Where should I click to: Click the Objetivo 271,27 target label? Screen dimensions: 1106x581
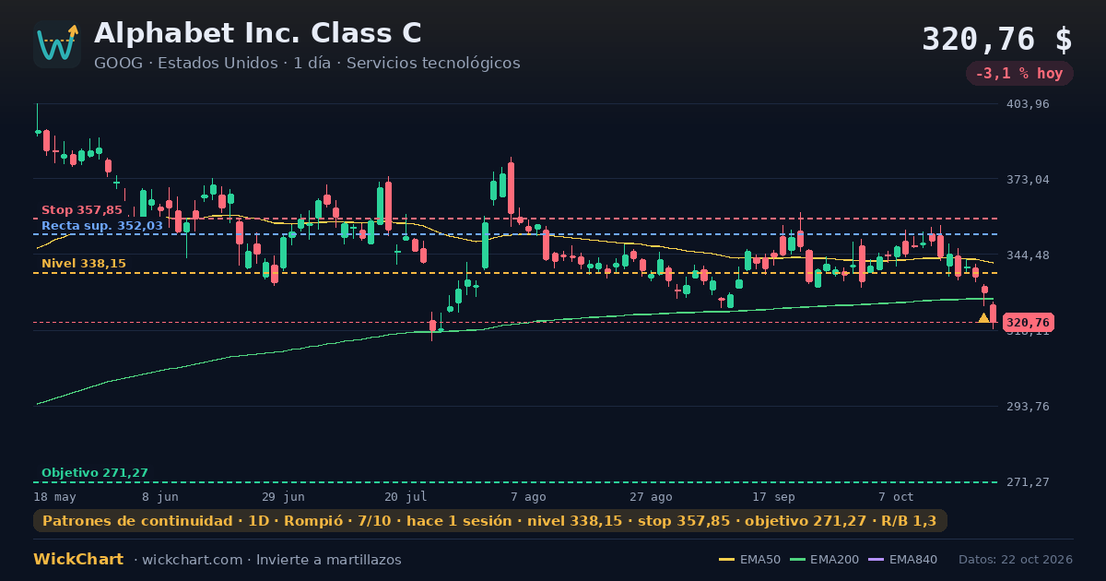[x=95, y=473]
